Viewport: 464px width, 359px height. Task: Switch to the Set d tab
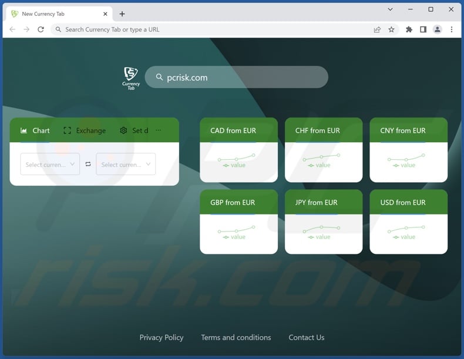pos(134,130)
